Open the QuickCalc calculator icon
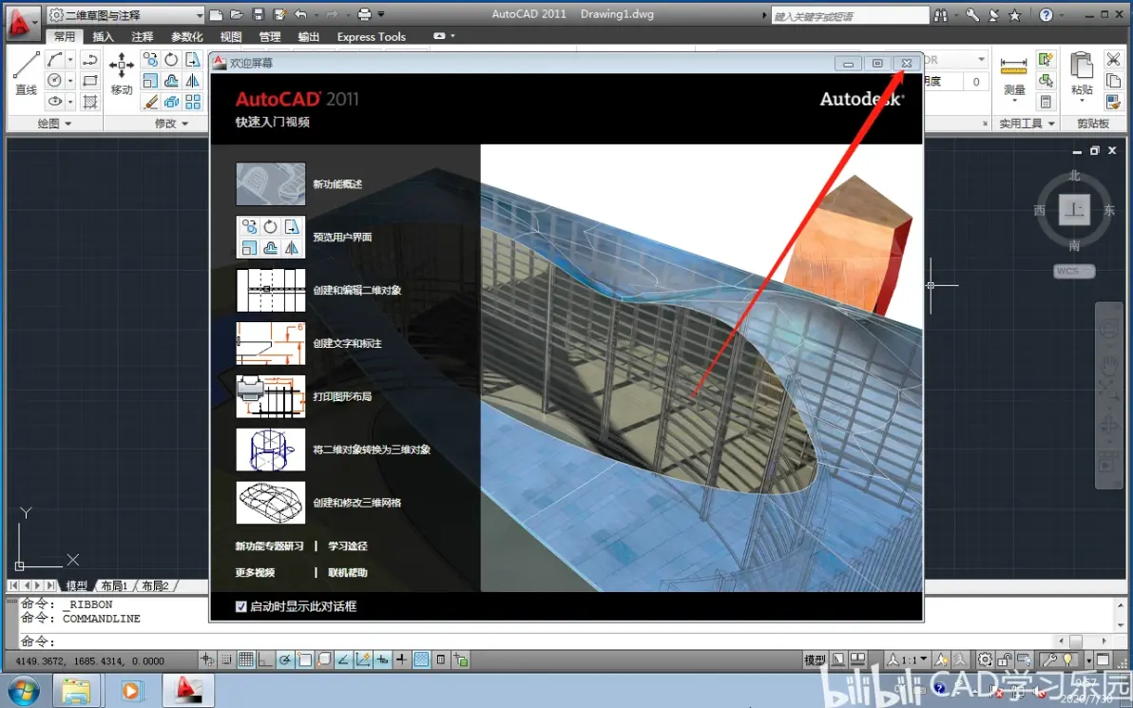This screenshot has height=708, width=1133. coord(1046,102)
